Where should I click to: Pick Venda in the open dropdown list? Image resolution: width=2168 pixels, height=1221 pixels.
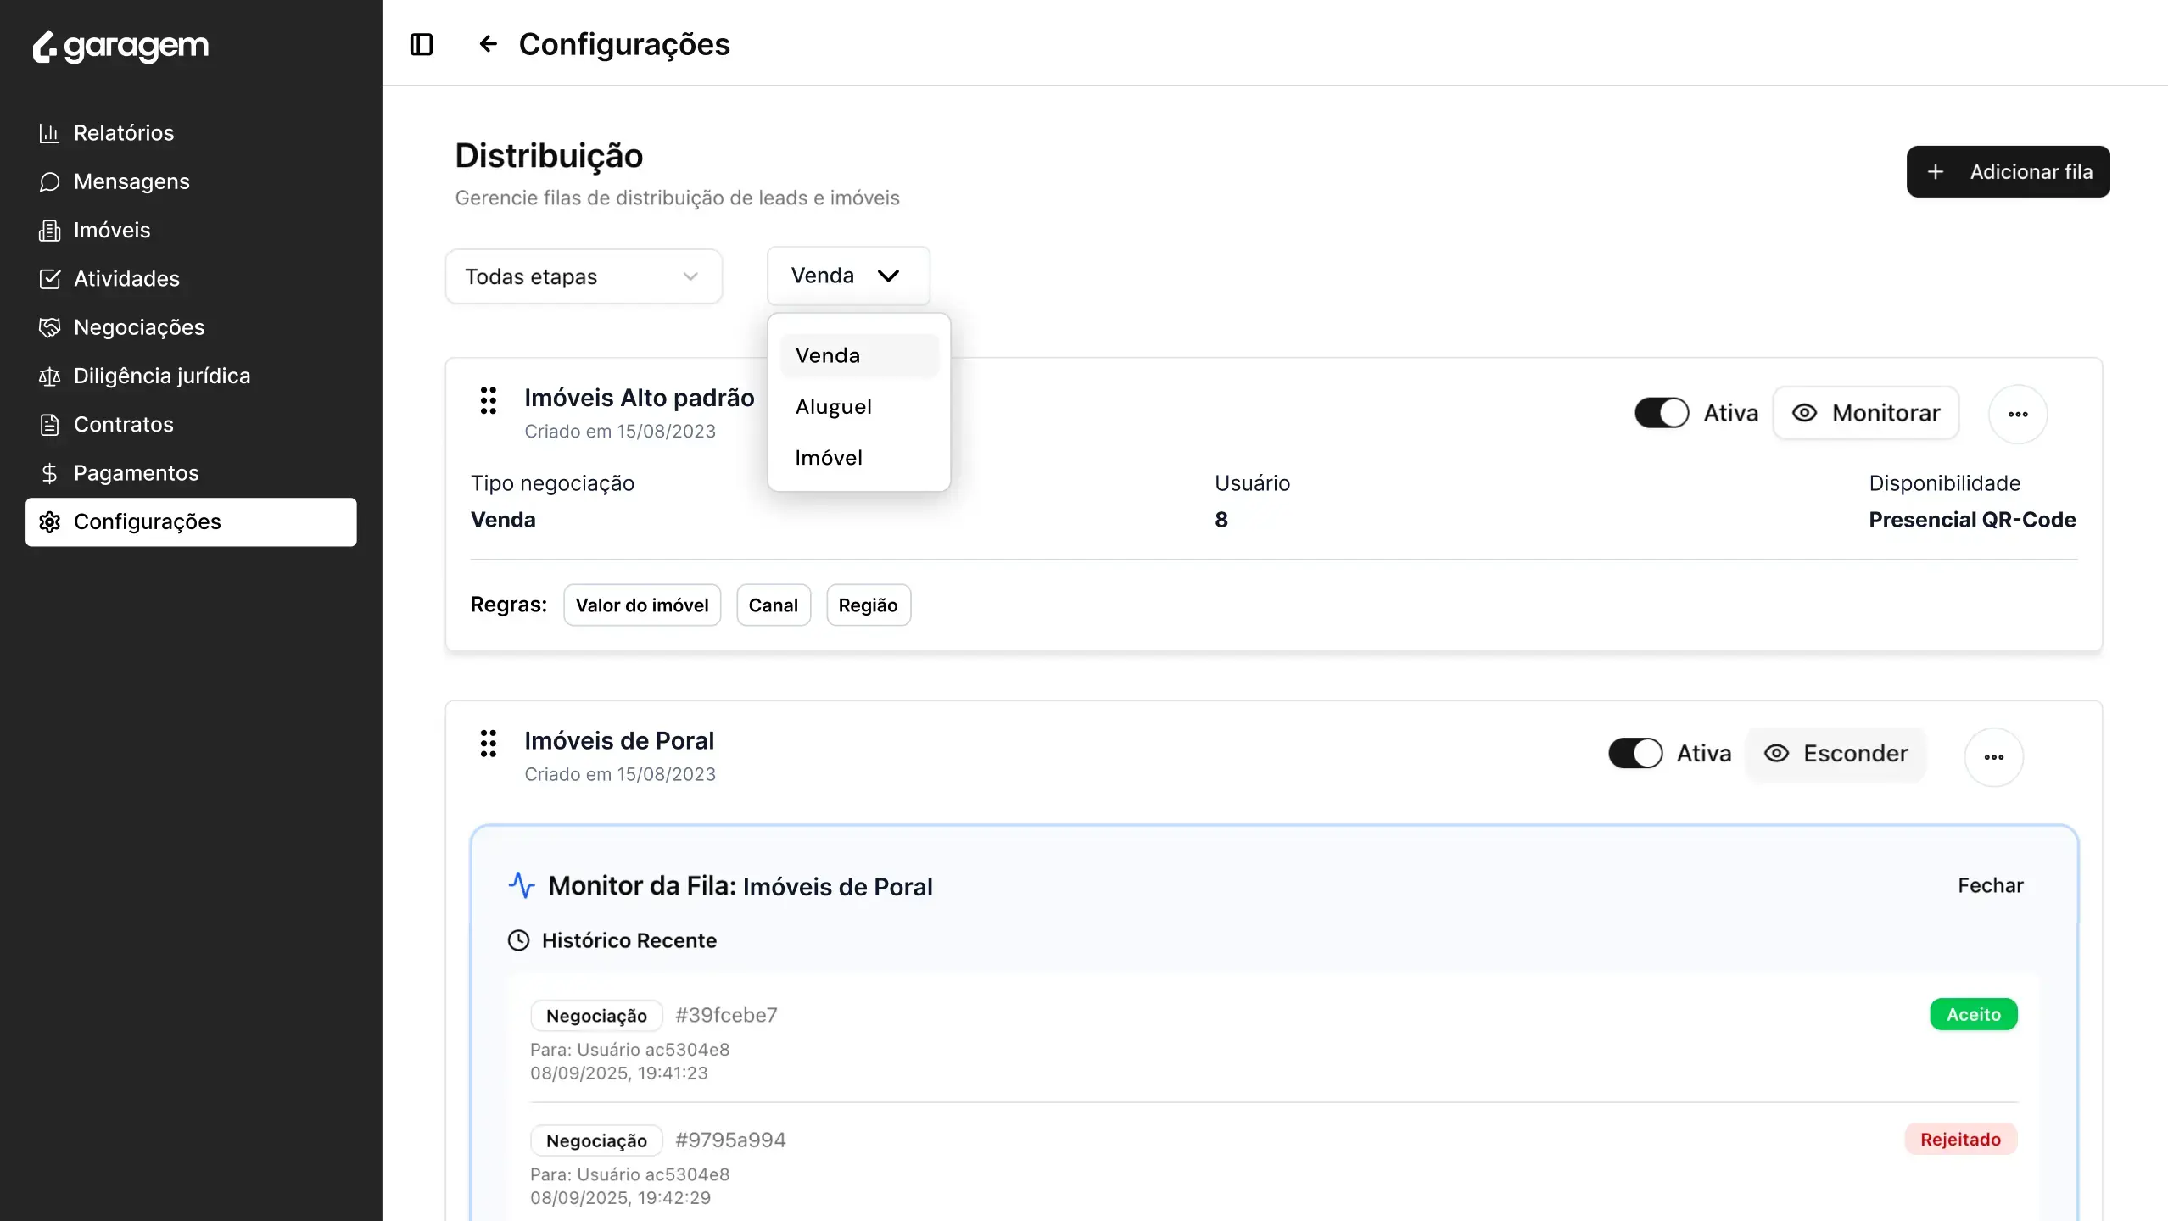pos(827,355)
